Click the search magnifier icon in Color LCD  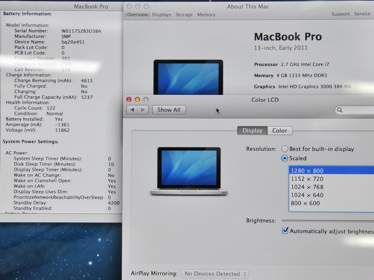click(x=340, y=110)
